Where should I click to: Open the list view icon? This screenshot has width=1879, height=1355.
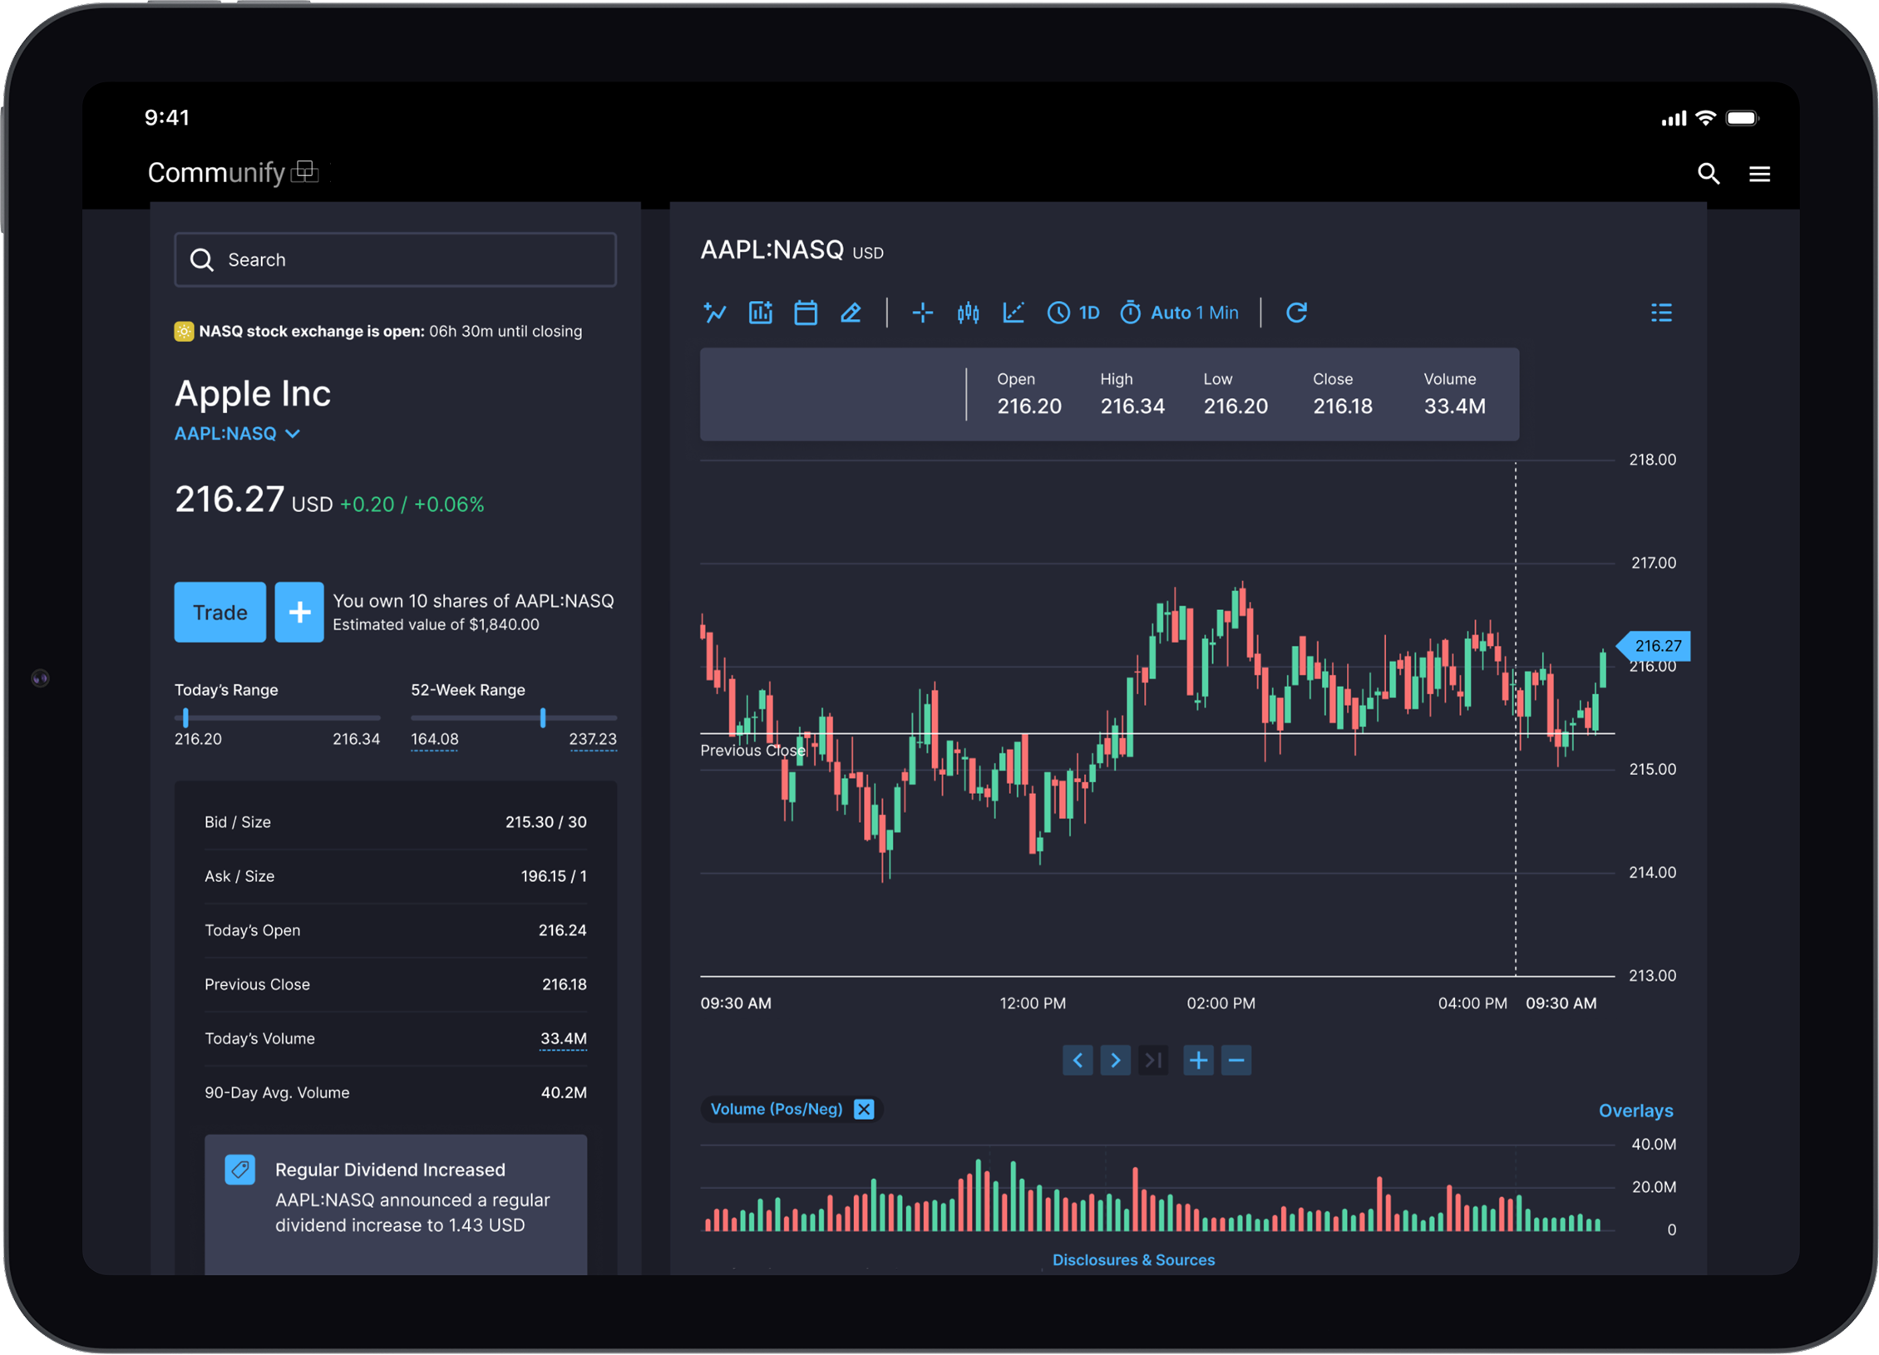(x=1660, y=313)
